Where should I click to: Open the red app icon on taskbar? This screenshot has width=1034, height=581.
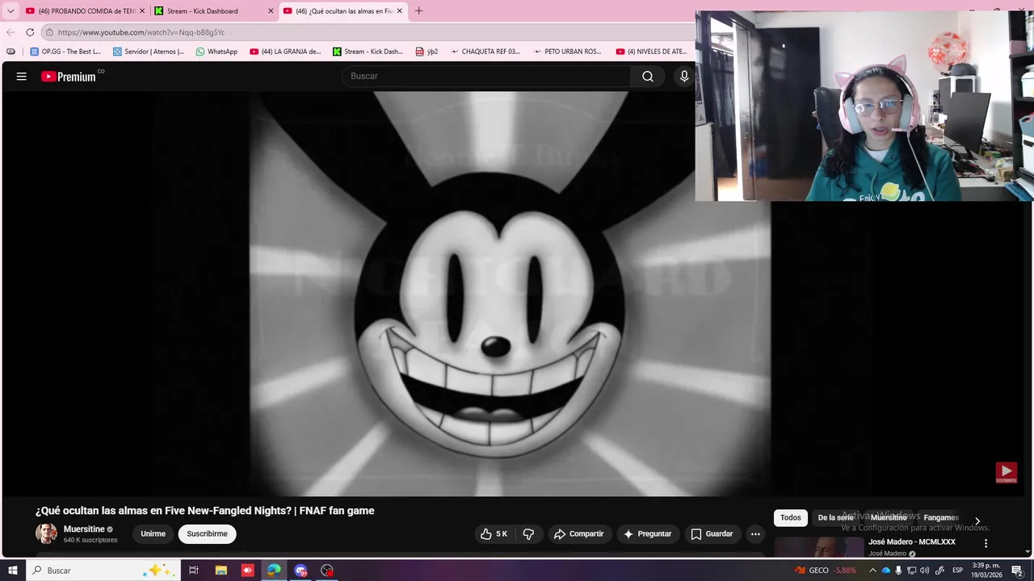(248, 571)
